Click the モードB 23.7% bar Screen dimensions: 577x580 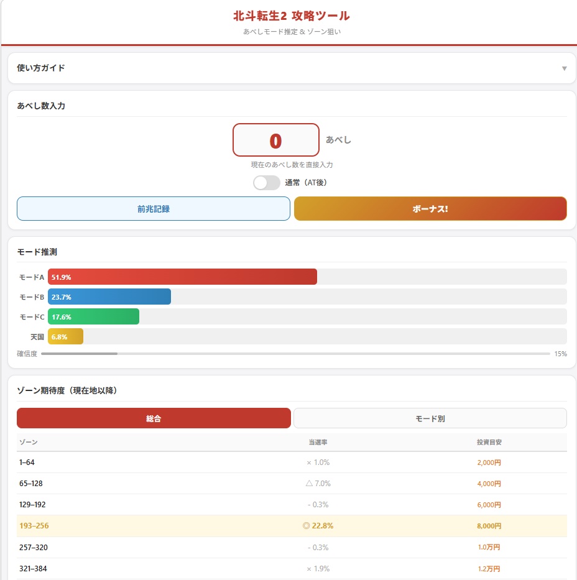click(109, 297)
